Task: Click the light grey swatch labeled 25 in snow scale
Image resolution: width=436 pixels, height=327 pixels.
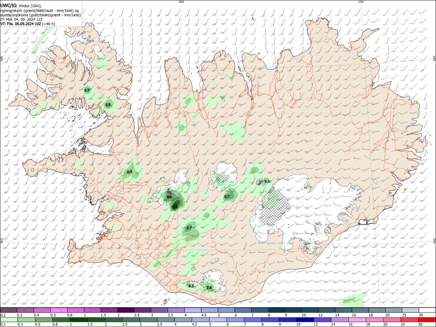Action: 410,310
